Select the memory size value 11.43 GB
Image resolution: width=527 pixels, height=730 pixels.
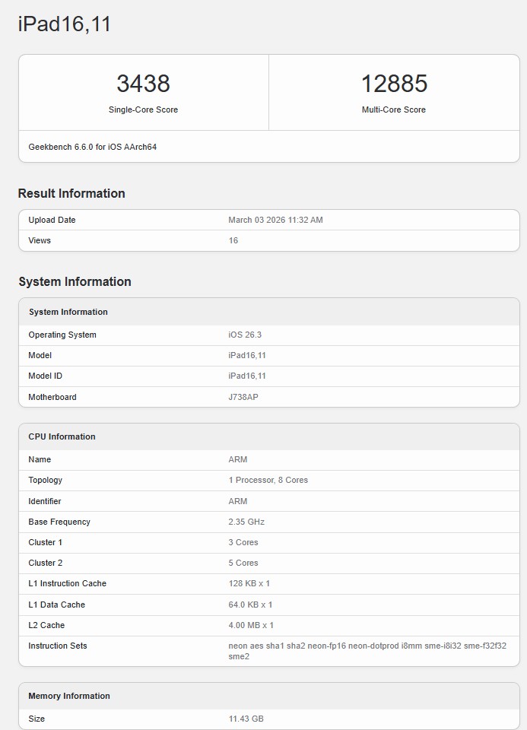click(x=246, y=719)
